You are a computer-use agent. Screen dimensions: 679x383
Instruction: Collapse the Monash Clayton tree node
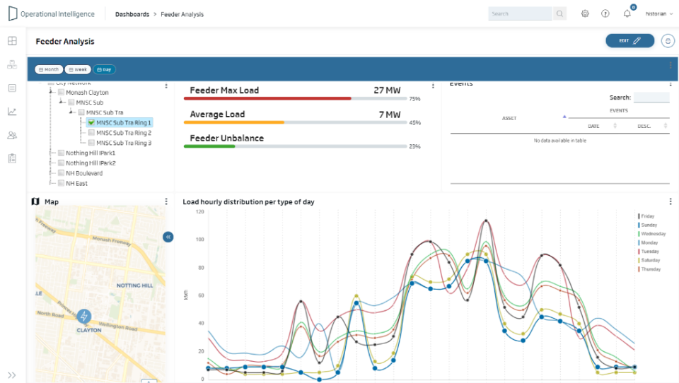tap(51, 92)
